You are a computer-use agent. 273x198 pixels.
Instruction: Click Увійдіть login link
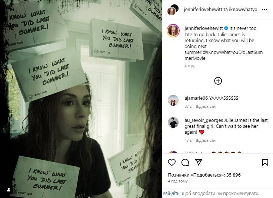(x=171, y=193)
